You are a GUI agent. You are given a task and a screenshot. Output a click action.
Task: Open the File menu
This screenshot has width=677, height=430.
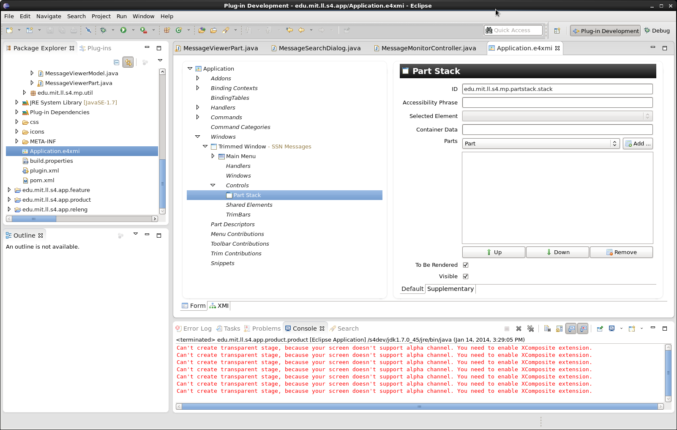point(9,16)
